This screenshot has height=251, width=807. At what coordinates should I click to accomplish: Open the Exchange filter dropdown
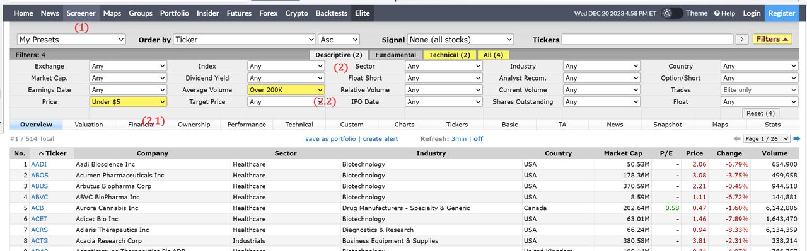[x=129, y=66]
